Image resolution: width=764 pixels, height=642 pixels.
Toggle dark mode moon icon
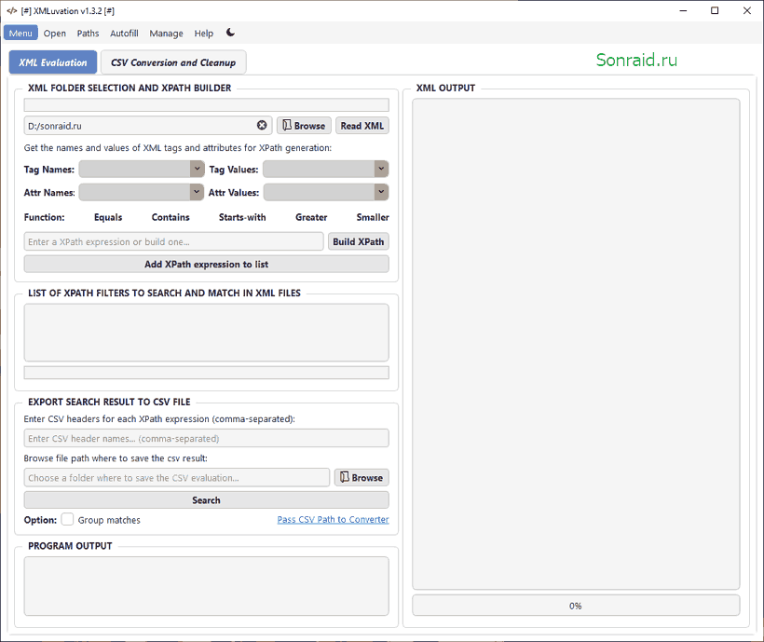pyautogui.click(x=230, y=33)
